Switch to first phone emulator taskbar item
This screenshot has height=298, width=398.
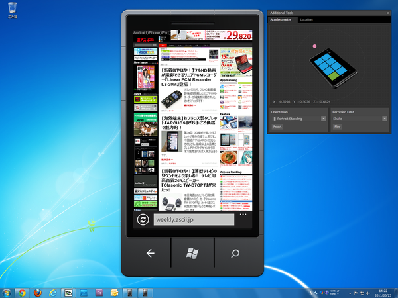tap(130, 293)
